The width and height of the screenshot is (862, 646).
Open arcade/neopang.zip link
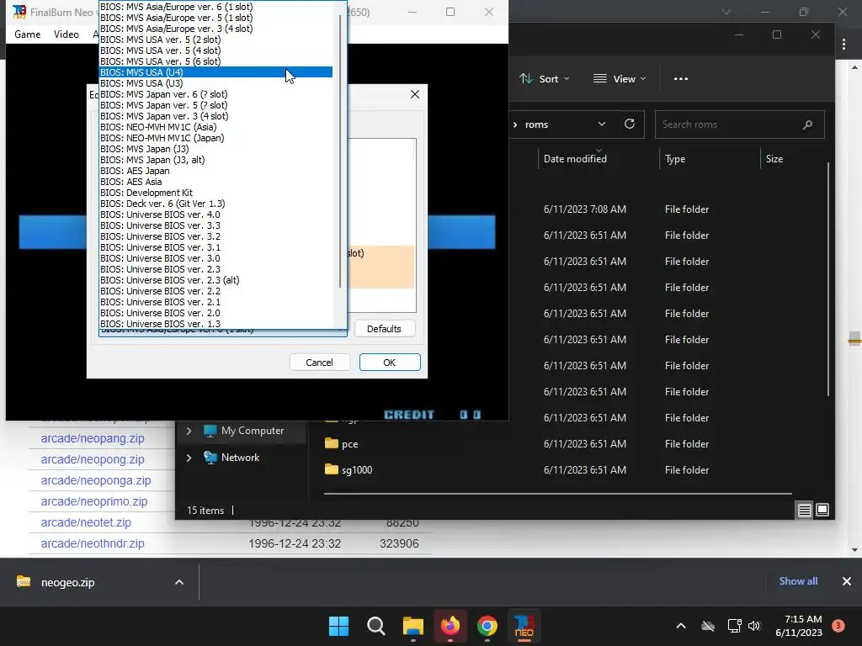(x=93, y=438)
